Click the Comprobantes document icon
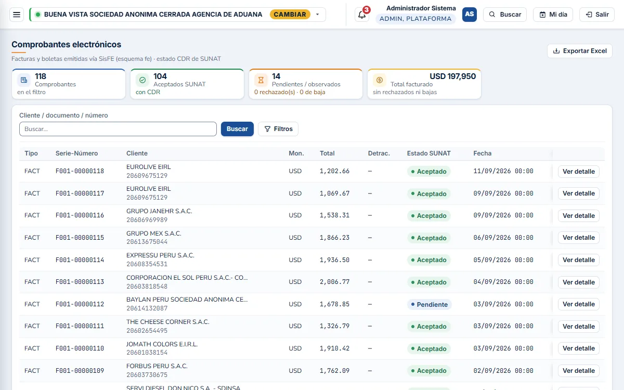624x390 pixels. click(x=24, y=80)
